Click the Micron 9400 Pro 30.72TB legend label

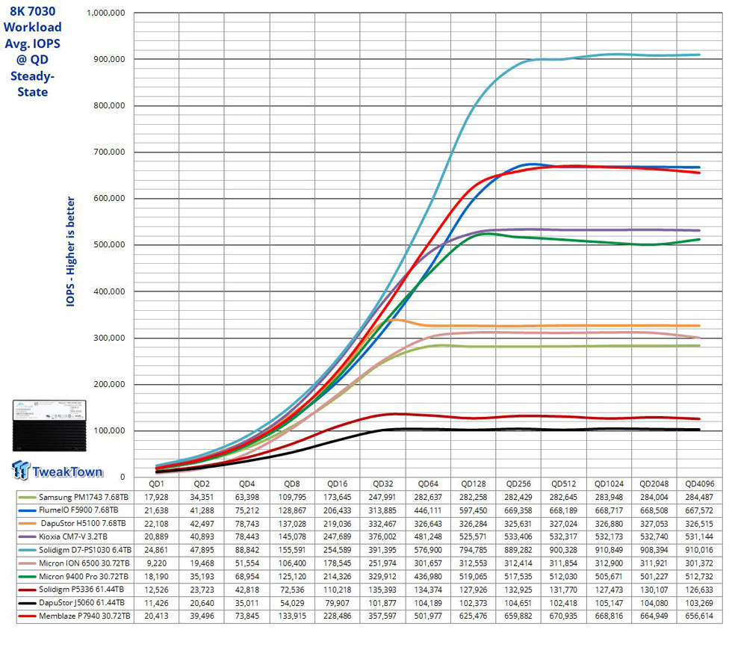coord(84,577)
